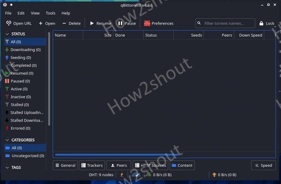
Task: Click red exclamation icon next to Errored
Action: [x=7, y=128]
